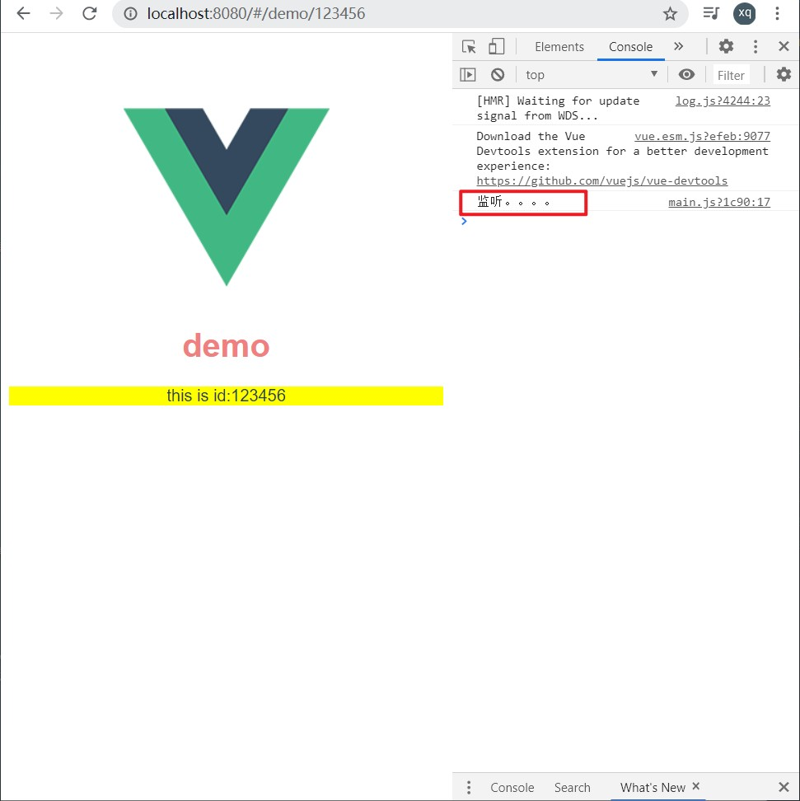Switch to the Elements tab
Screen dimensions: 800x801
click(x=559, y=46)
